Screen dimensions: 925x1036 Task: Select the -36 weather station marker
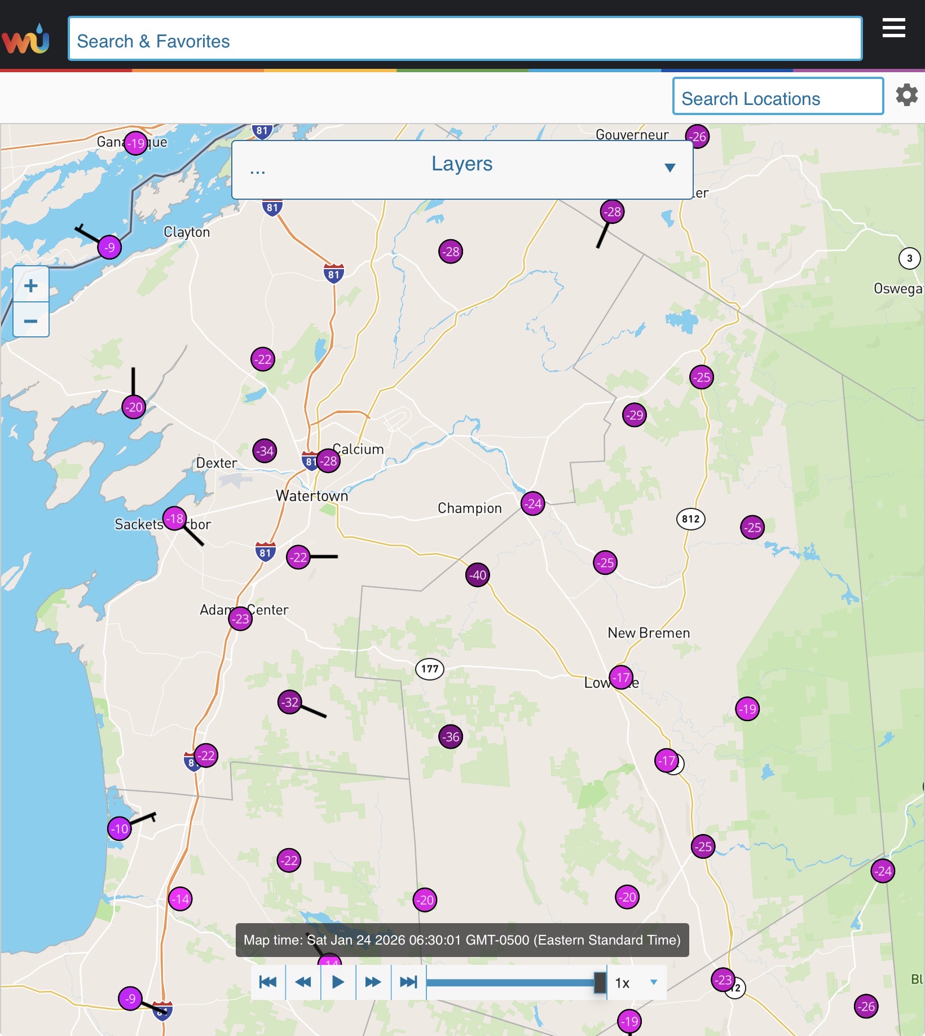(451, 736)
